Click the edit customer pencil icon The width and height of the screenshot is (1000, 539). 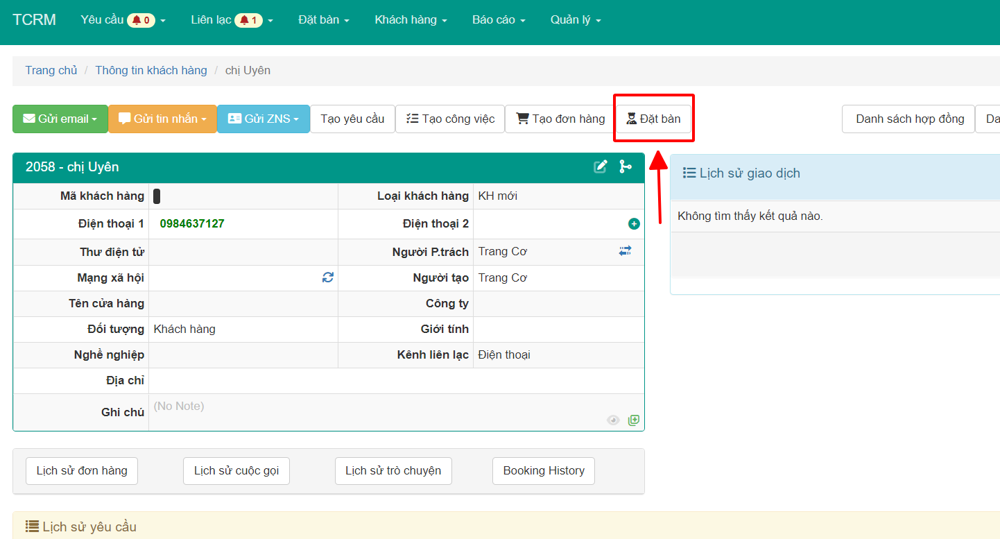[x=601, y=166]
